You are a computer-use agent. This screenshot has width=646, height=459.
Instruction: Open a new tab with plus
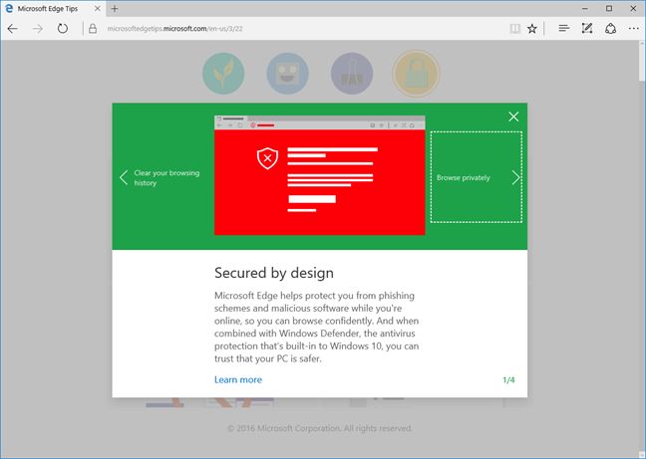click(115, 9)
